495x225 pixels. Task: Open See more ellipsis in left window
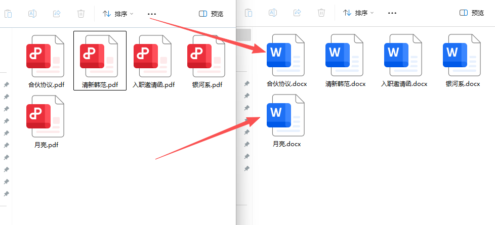[x=152, y=14]
